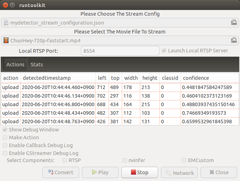Sort by the action column header
This screenshot has width=240, height=181.
pyautogui.click(x=11, y=78)
